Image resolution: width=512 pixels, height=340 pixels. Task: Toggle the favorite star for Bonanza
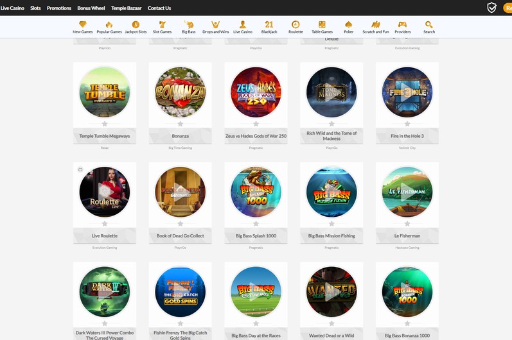pyautogui.click(x=181, y=124)
